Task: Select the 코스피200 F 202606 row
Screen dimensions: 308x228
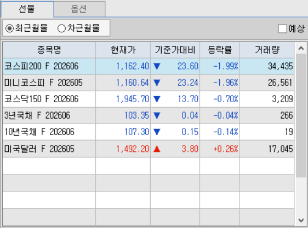Action: click(149, 66)
